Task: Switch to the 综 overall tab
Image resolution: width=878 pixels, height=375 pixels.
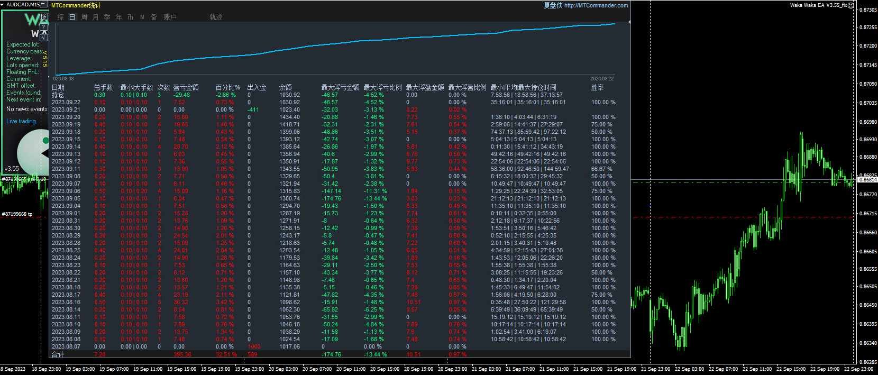Action: (60, 17)
